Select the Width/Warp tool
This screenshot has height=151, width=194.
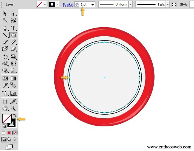pyautogui.click(x=5, y=64)
